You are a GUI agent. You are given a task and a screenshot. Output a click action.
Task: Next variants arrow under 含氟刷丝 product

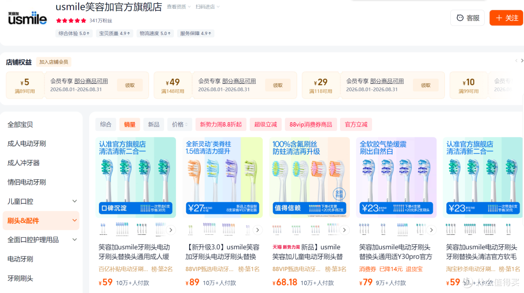coord(344,230)
